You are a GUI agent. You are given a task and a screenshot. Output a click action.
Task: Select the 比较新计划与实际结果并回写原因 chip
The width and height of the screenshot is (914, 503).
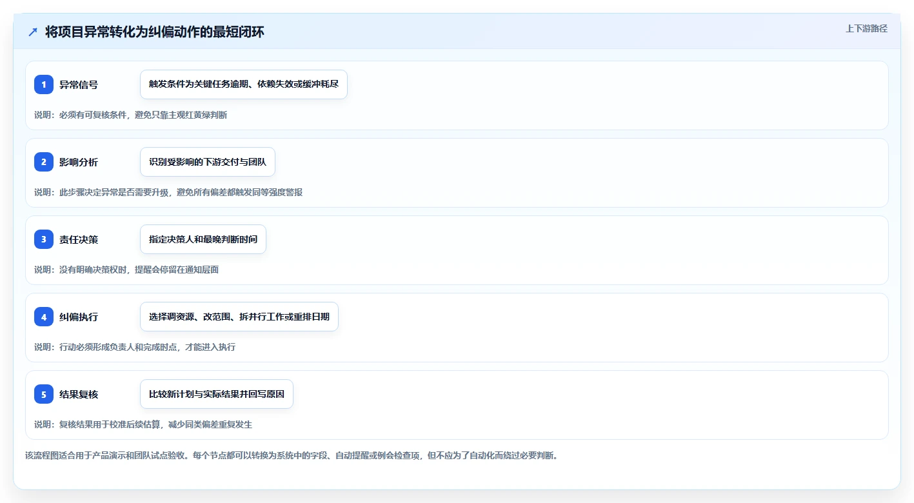(217, 394)
